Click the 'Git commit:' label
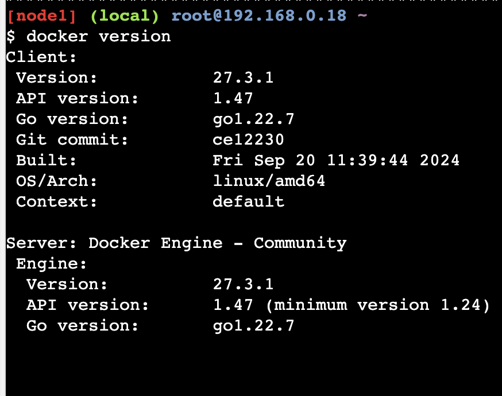 72,140
